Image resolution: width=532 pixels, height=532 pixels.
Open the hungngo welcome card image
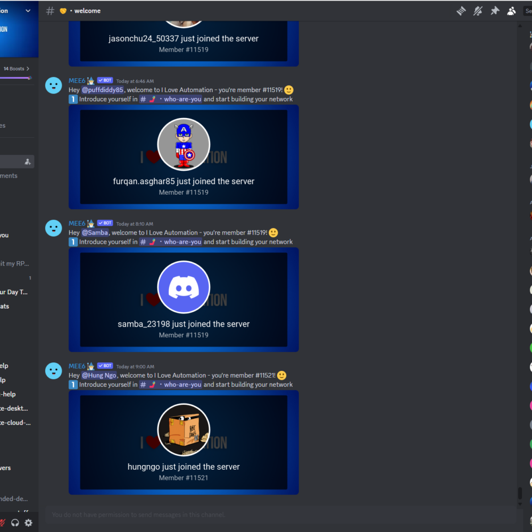(184, 443)
